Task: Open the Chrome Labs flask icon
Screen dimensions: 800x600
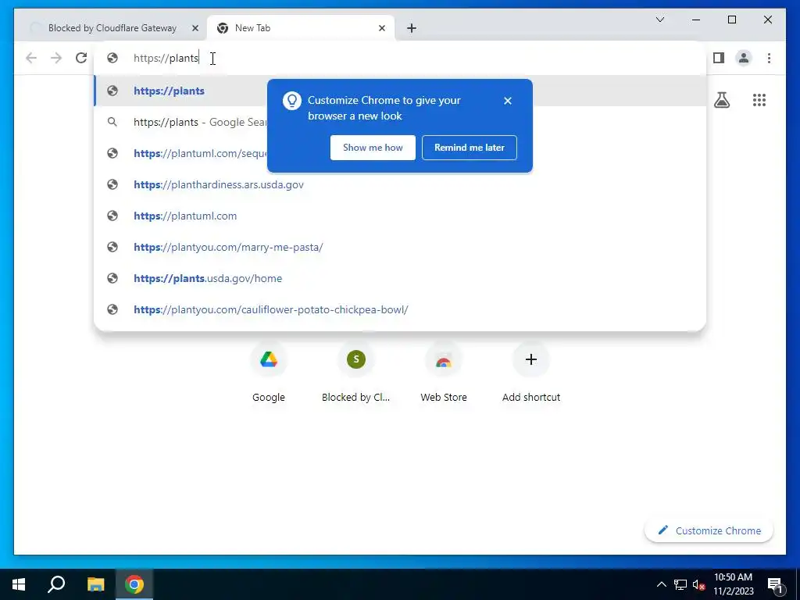Action: (x=721, y=100)
